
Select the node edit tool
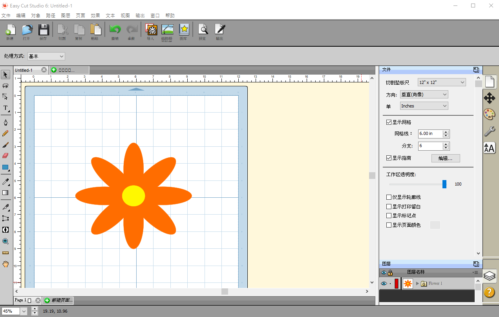coord(5,97)
